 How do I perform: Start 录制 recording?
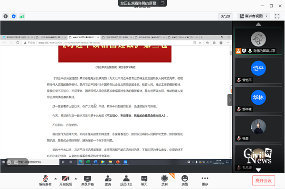(x=164, y=180)
